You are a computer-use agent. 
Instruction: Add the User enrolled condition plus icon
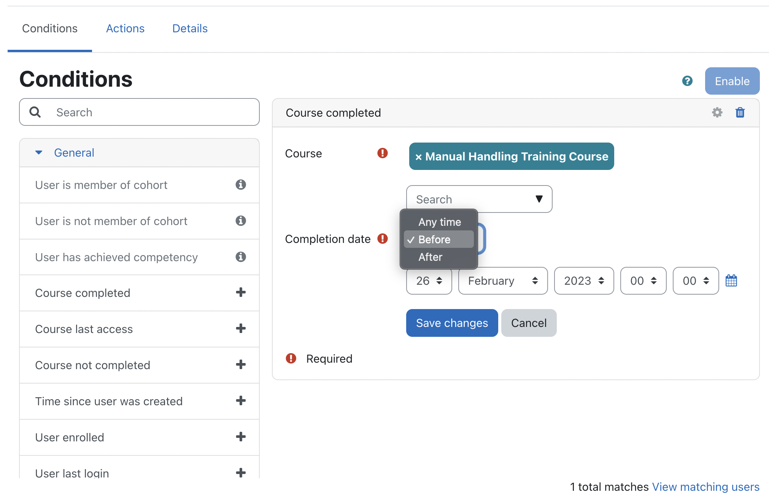pyautogui.click(x=240, y=437)
